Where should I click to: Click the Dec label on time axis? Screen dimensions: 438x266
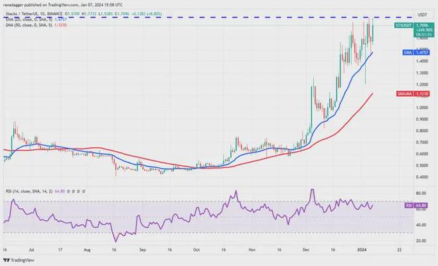pyautogui.click(x=305, y=251)
